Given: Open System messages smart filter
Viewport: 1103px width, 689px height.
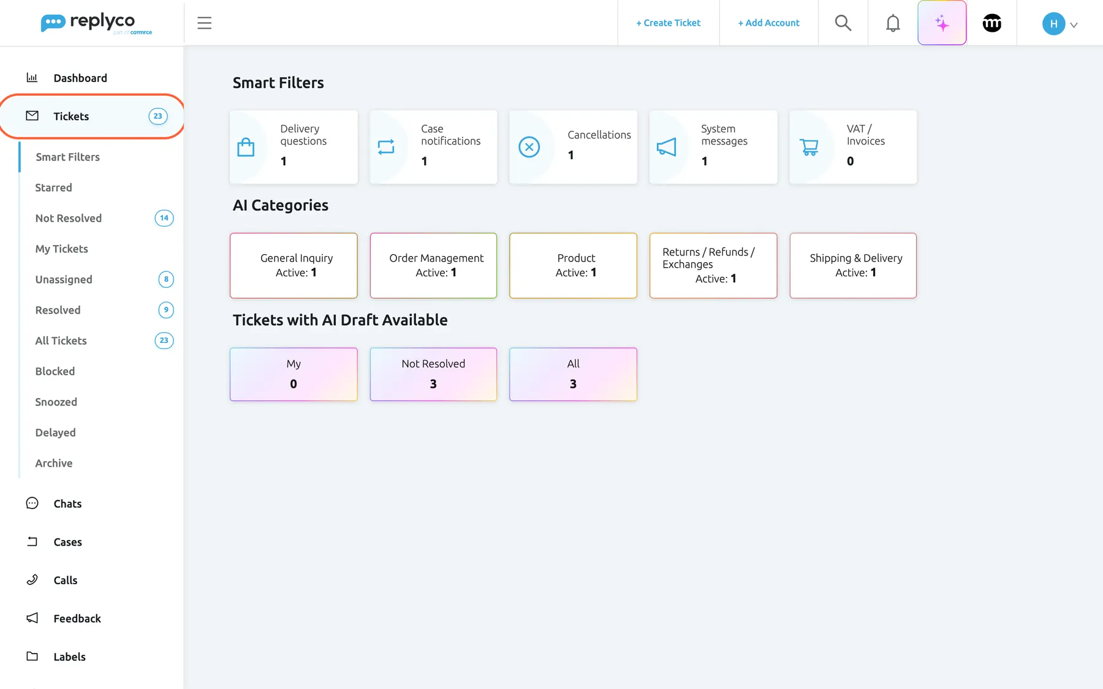Looking at the screenshot, I should [713, 147].
